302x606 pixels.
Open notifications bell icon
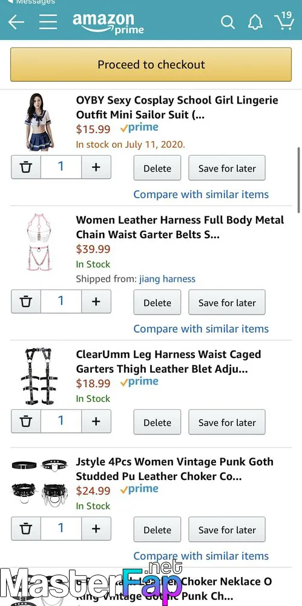point(255,22)
